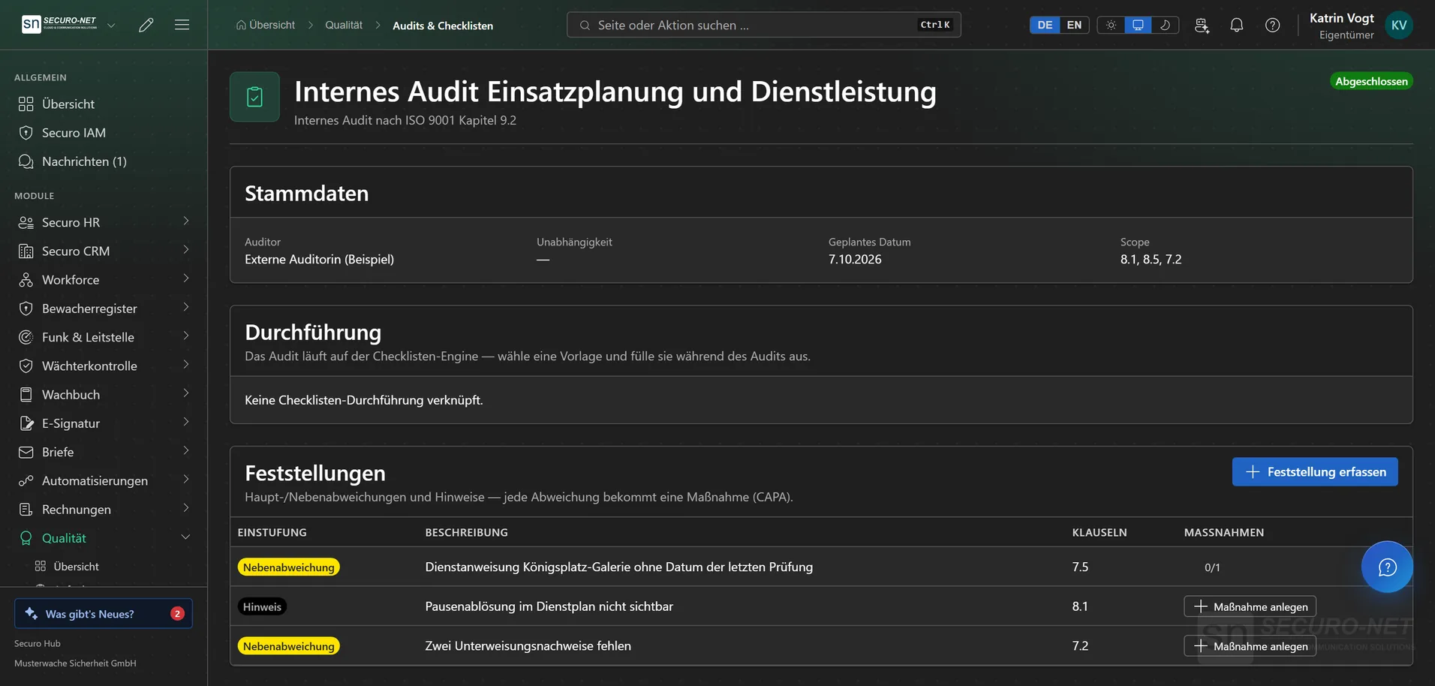Expand the Automatisierungen chevron
The height and width of the screenshot is (686, 1435).
tap(185, 480)
